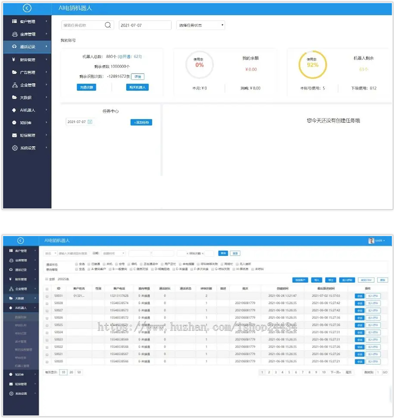Click the 短信管理 envelope icon in upper sidebar
Screen dimensions: 394x418
(14, 135)
